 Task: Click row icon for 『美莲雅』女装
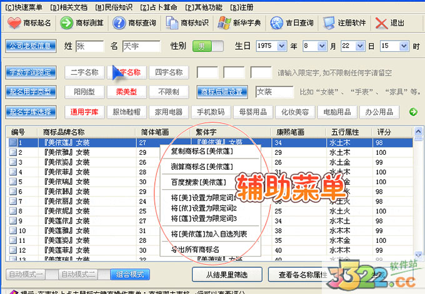pos(12,230)
